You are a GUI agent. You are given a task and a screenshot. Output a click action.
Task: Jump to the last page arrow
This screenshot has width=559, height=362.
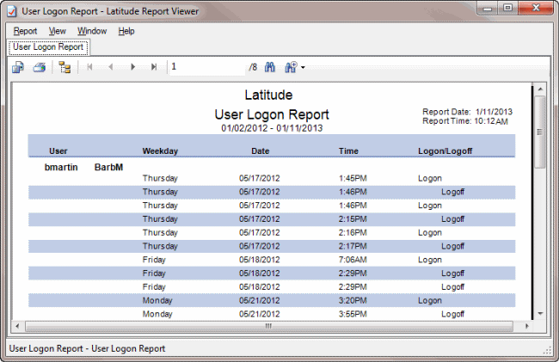pos(154,66)
